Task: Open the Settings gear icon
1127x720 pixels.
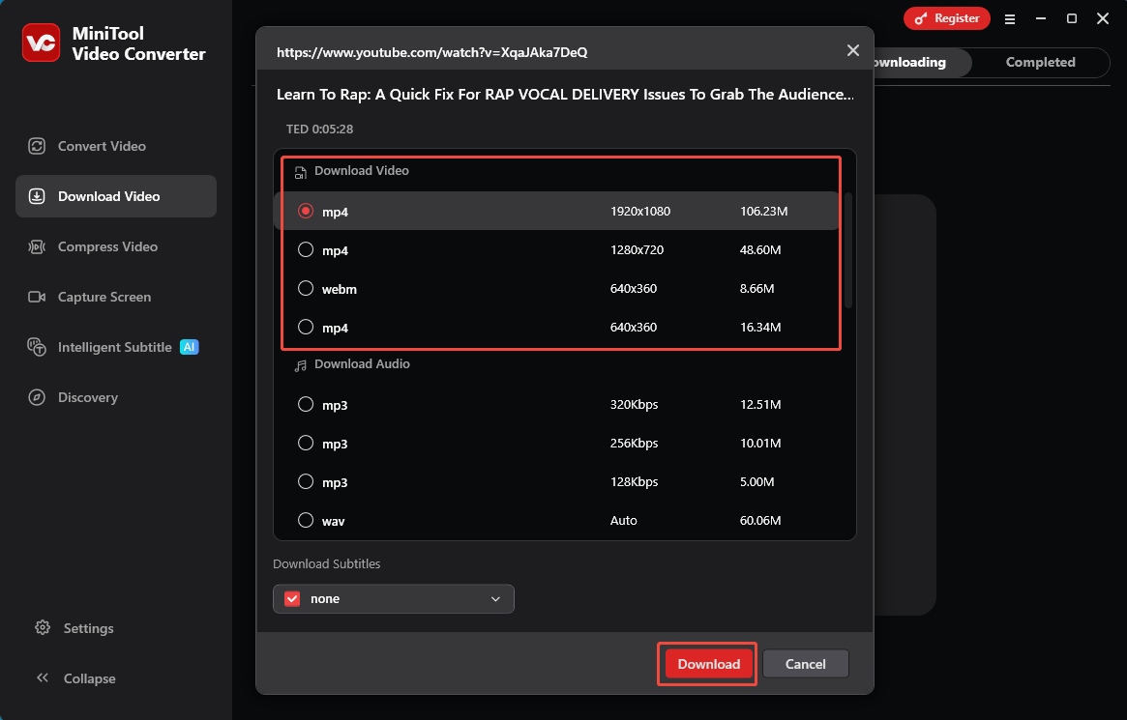Action: pos(43,628)
